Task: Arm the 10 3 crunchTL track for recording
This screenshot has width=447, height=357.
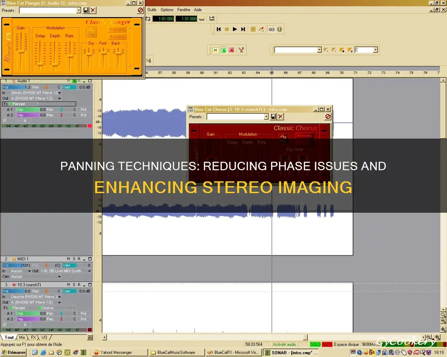Action: tap(79, 285)
